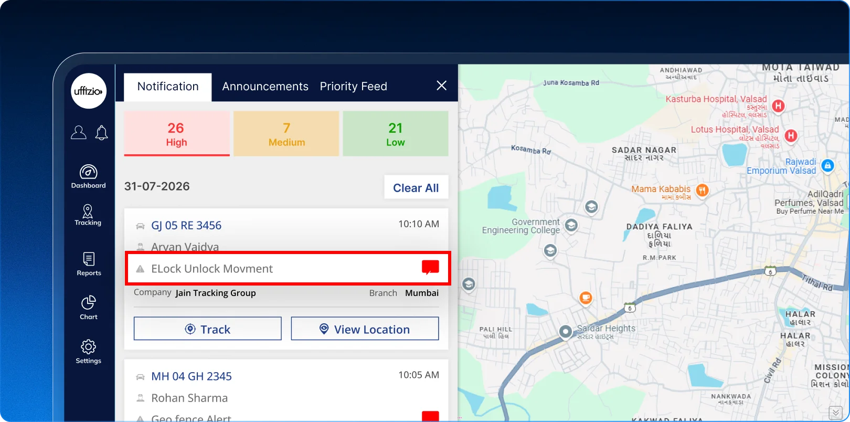This screenshot has height=422, width=850.
Task: Click Sardar Heights map marker
Action: tap(565, 332)
